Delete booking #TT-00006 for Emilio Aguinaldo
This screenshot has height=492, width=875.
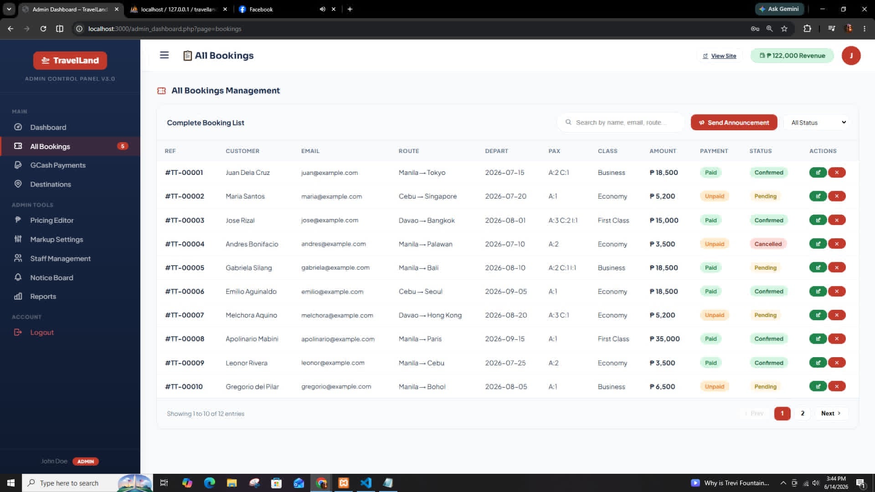point(837,292)
